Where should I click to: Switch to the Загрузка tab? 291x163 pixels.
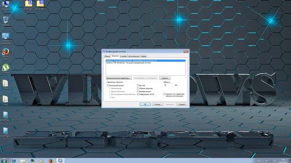point(115,56)
